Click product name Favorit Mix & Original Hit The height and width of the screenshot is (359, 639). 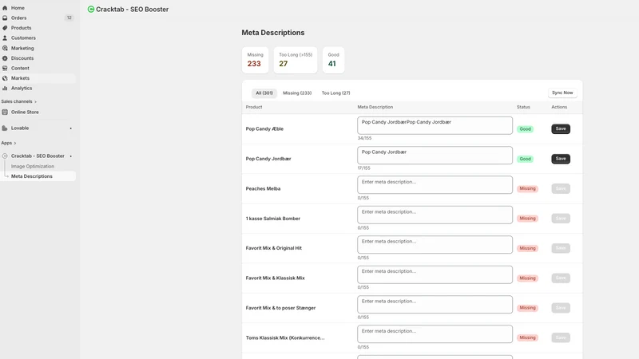[274, 248]
